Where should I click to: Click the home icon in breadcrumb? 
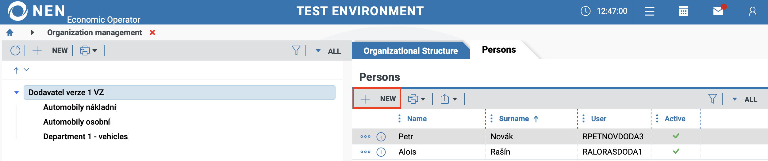(10, 32)
